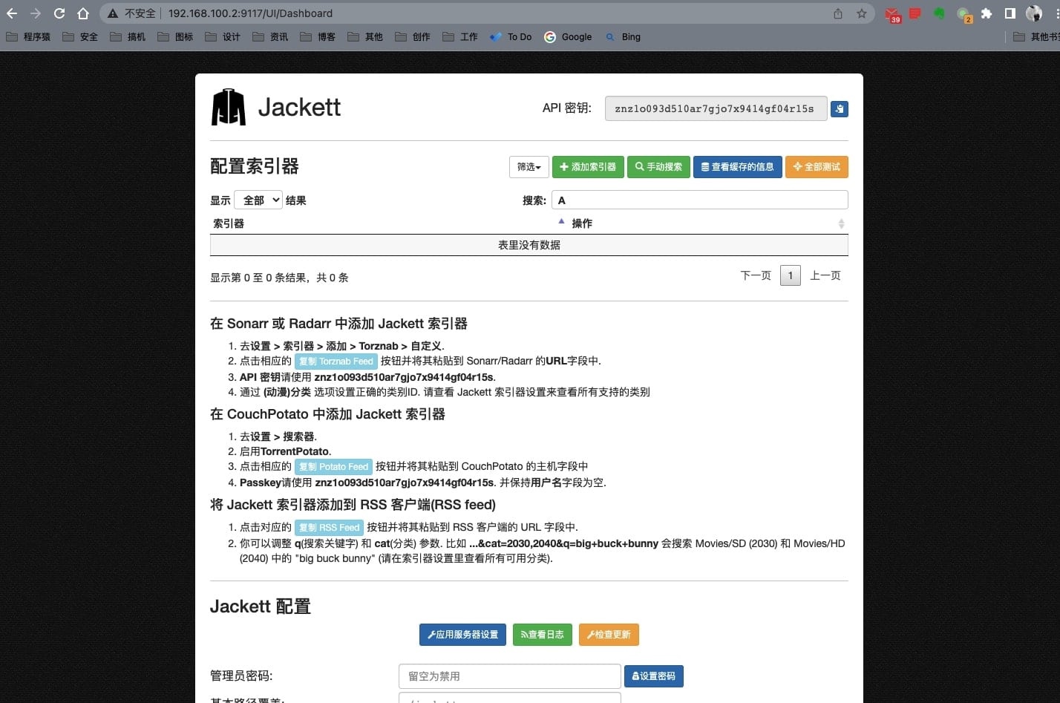Open the 筛选 filter dropdown
1060x703 pixels.
529,167
